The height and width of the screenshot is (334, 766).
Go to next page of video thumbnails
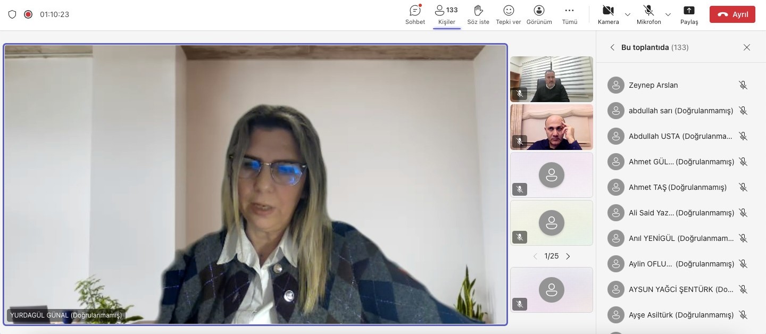click(x=568, y=256)
